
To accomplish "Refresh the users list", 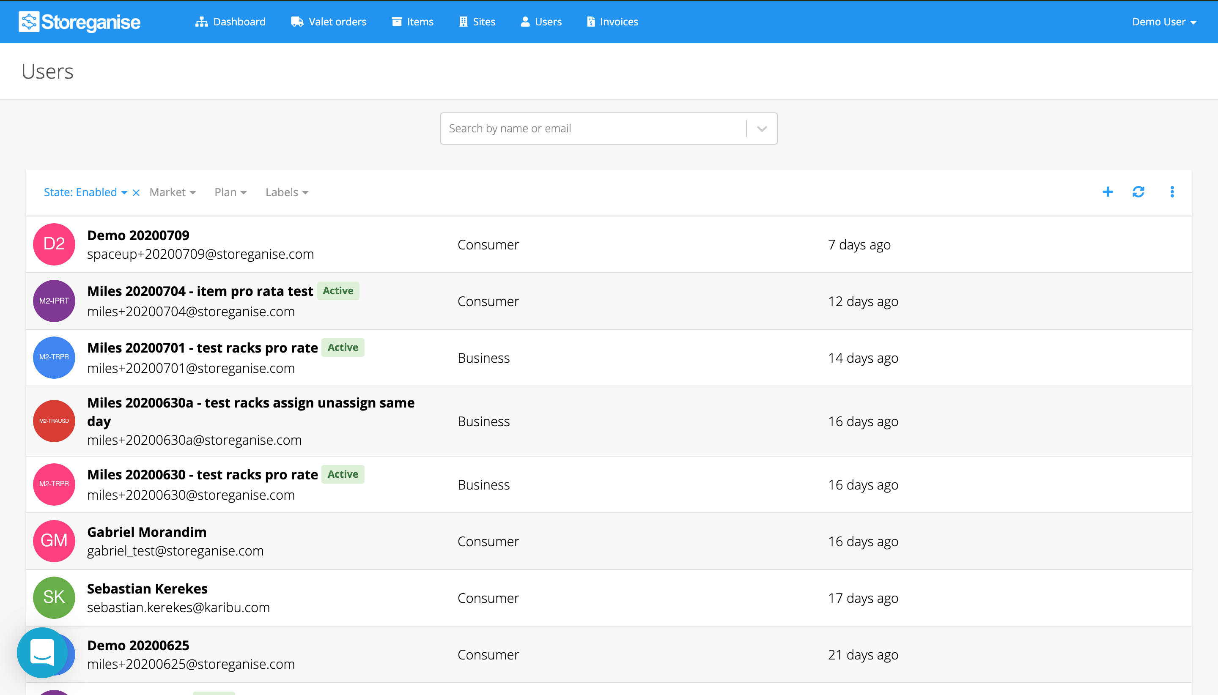I will point(1138,192).
